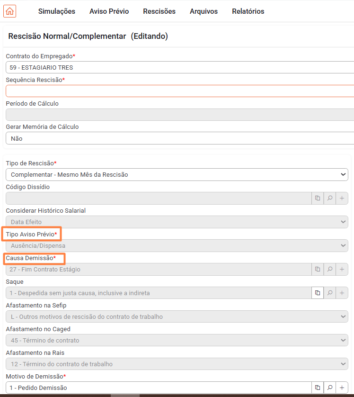Open Afastamento na Rais dropdown

(177, 364)
